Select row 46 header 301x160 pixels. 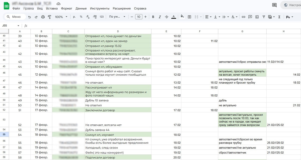(5, 73)
